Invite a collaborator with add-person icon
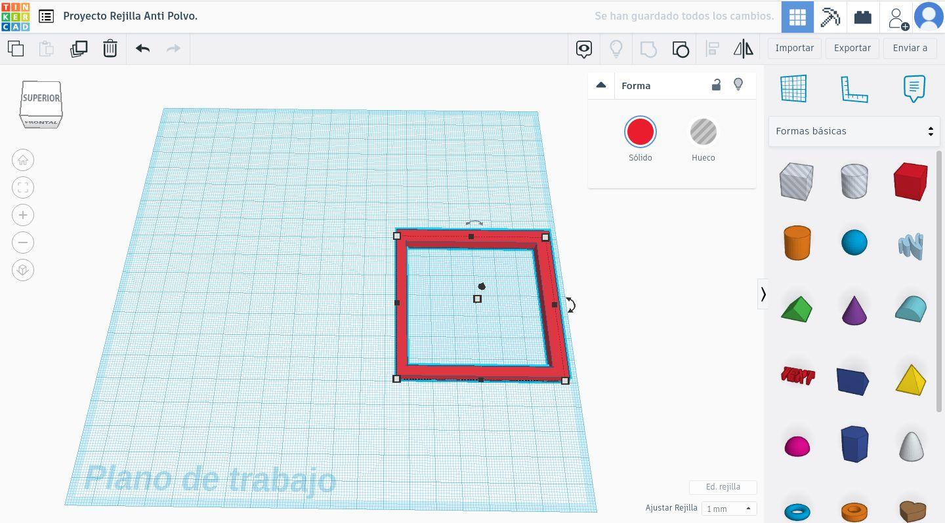945x523 pixels. coord(897,18)
